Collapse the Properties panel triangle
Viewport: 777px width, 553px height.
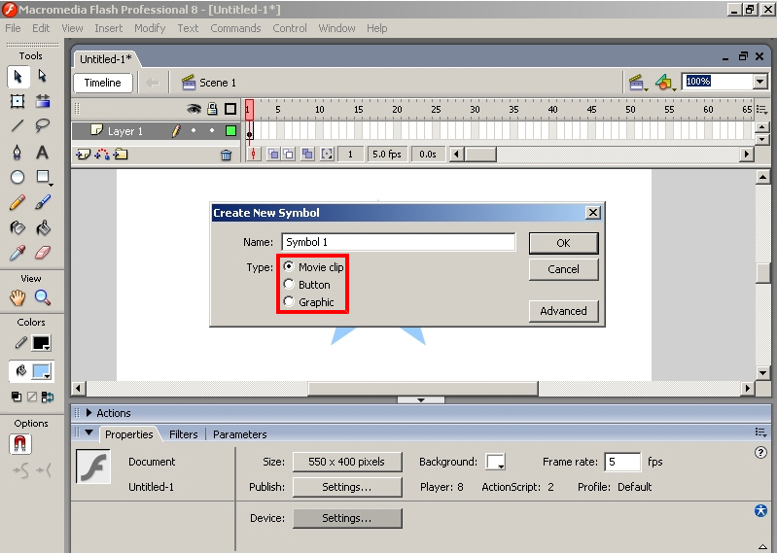point(89,432)
